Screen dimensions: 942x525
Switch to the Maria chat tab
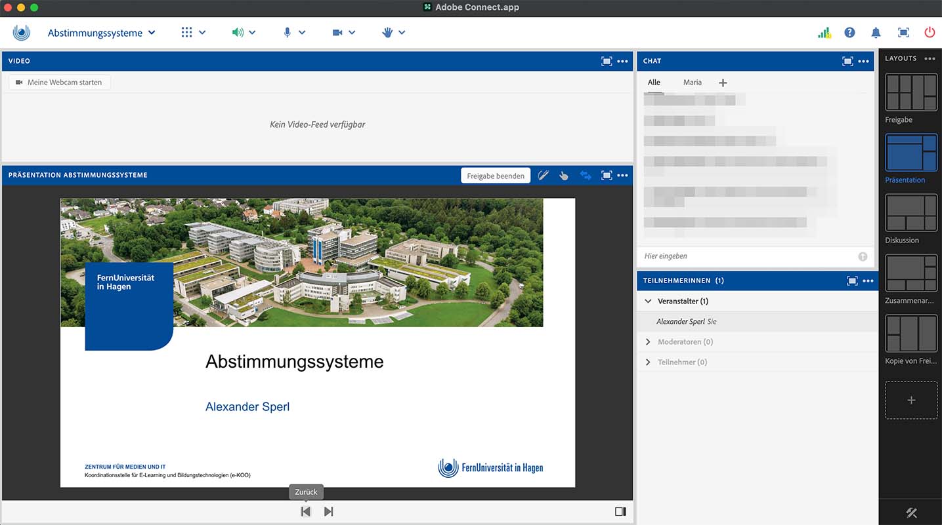pos(692,83)
